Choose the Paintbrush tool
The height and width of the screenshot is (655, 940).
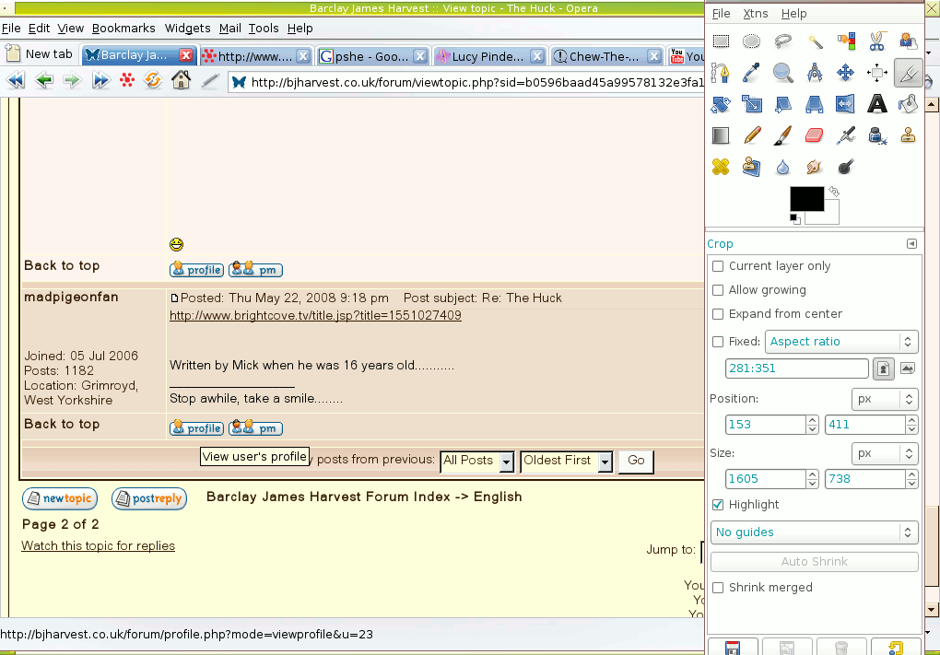[783, 135]
